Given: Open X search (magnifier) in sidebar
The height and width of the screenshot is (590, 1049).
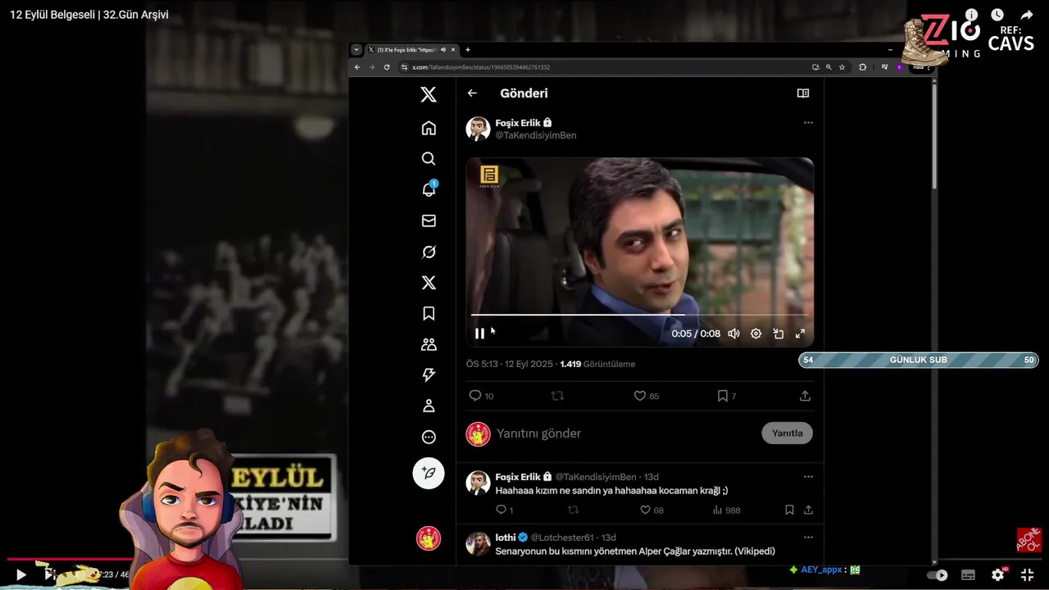Looking at the screenshot, I should click(x=429, y=159).
